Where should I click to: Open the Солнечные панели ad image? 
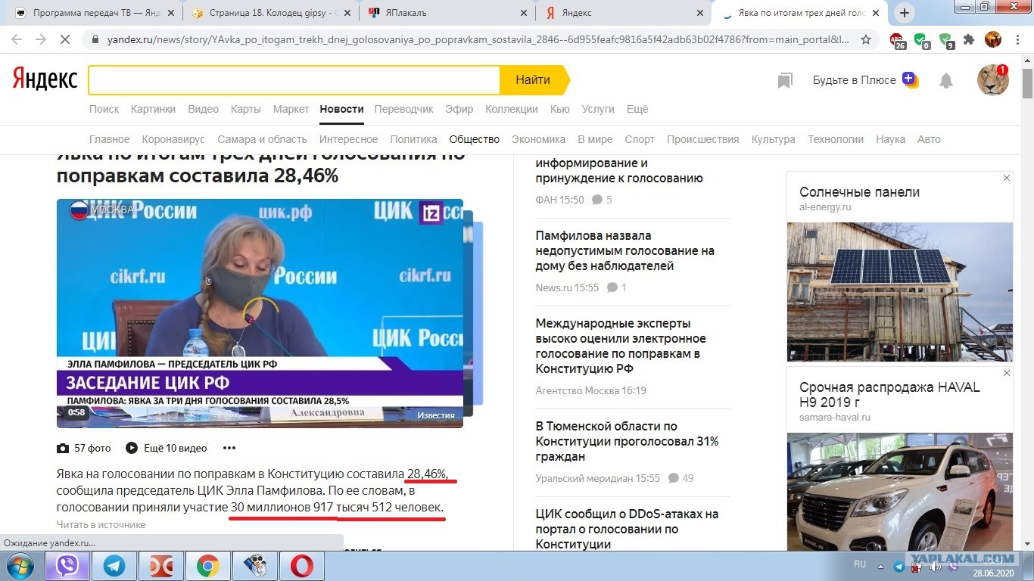pos(900,292)
